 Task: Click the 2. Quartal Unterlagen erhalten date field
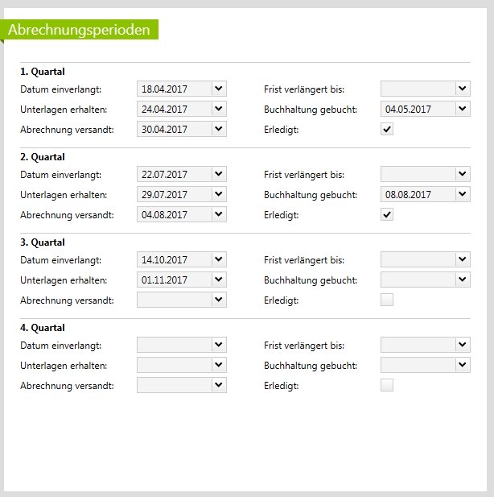click(174, 194)
